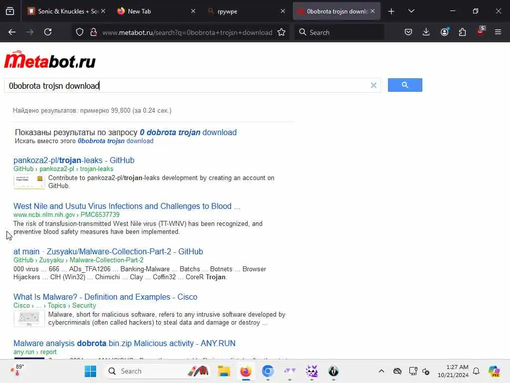Close the 0bobrota trojsn download tab
The height and width of the screenshot is (383, 510).
pos(373,11)
